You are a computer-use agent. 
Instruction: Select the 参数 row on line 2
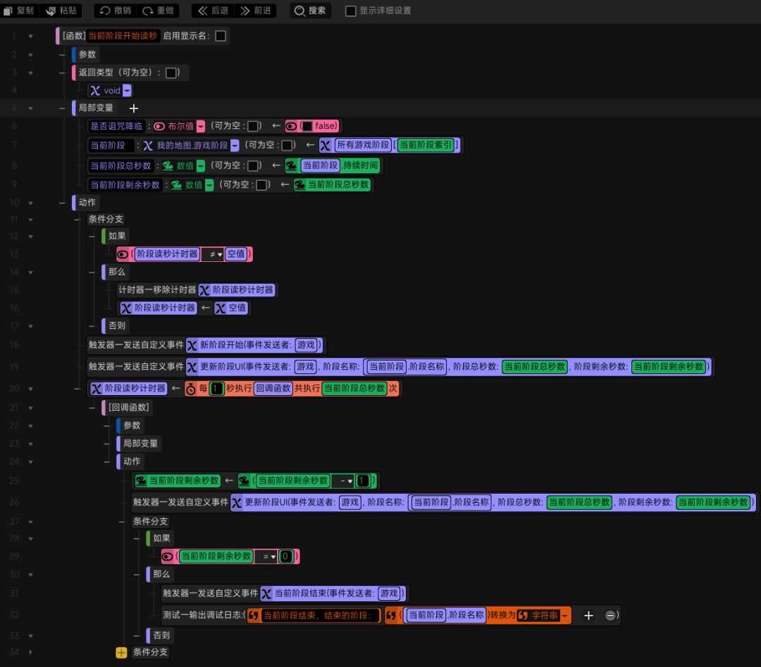point(87,54)
